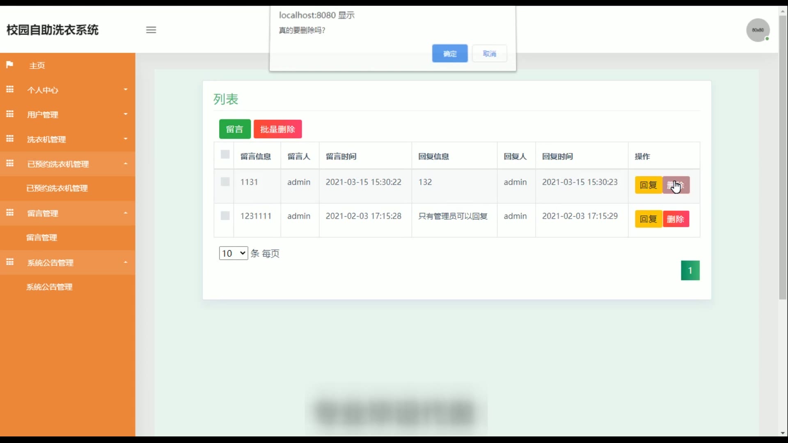788x443 pixels.
Task: Cancel the dialog with 取消 button
Action: [489, 53]
